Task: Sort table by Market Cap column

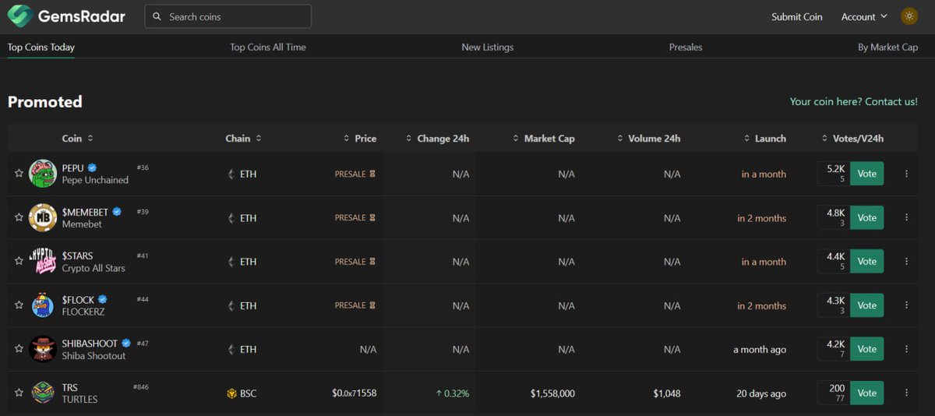Action: coord(543,139)
